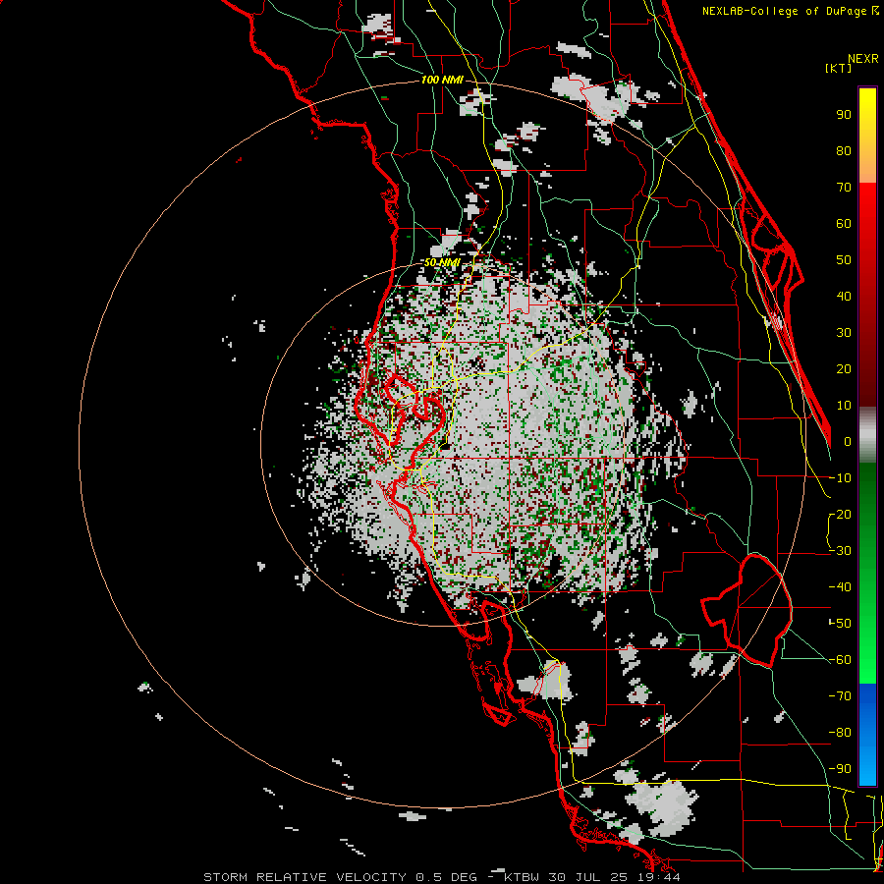Click the -30 value on the velocity scale

(840, 551)
